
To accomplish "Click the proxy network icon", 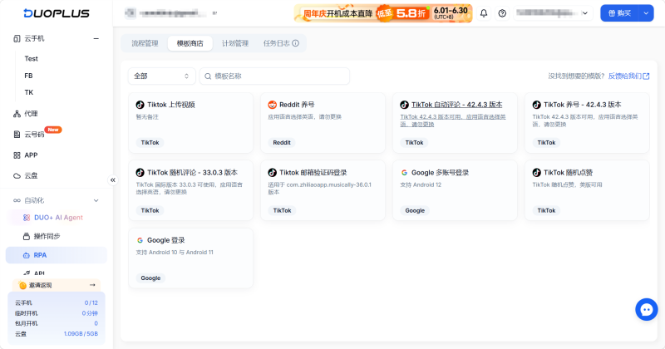I will tap(17, 114).
